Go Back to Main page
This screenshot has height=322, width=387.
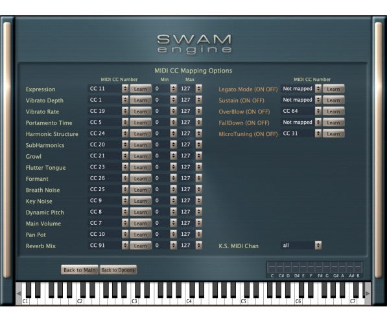pos(80,270)
